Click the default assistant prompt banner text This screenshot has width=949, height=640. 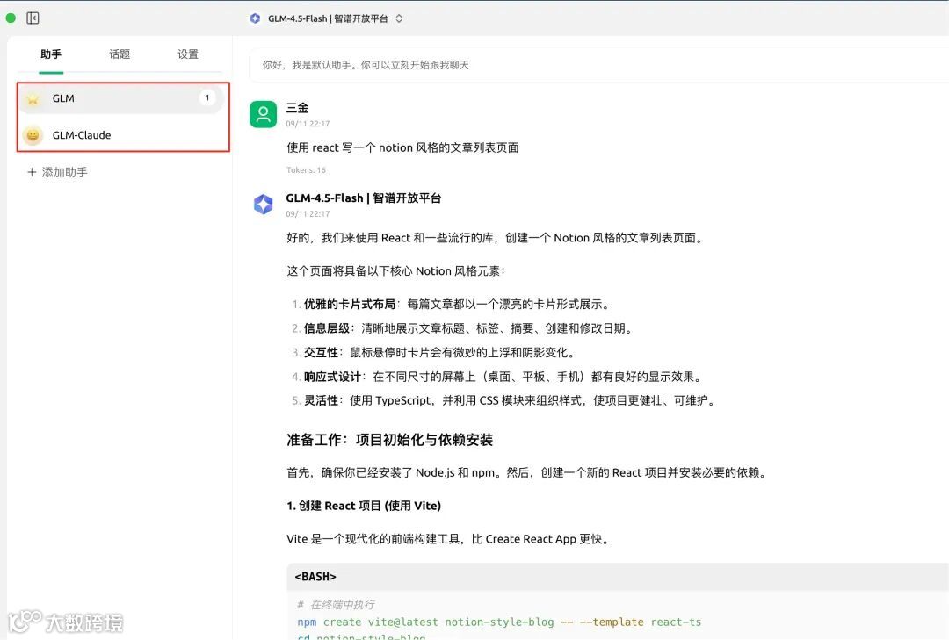(x=366, y=65)
